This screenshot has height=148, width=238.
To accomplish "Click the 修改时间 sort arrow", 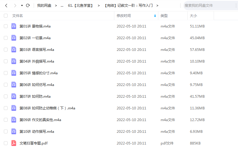I will pos(155,16).
